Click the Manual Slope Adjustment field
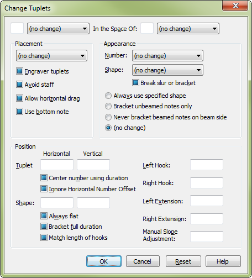This screenshot has width=252, height=278. pos(207,237)
